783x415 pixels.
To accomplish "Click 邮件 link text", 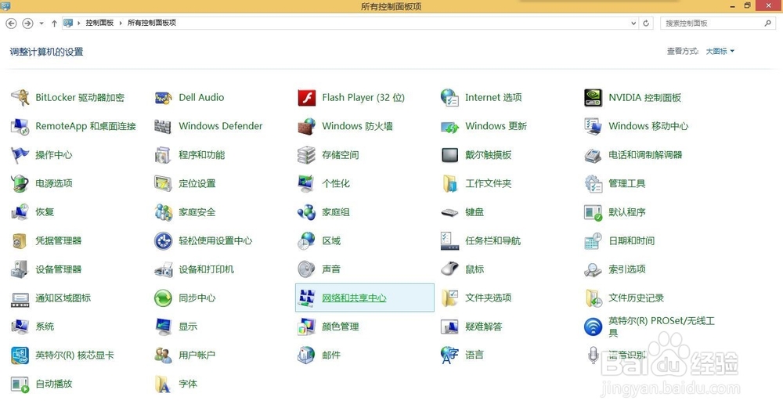I will pos(331,355).
